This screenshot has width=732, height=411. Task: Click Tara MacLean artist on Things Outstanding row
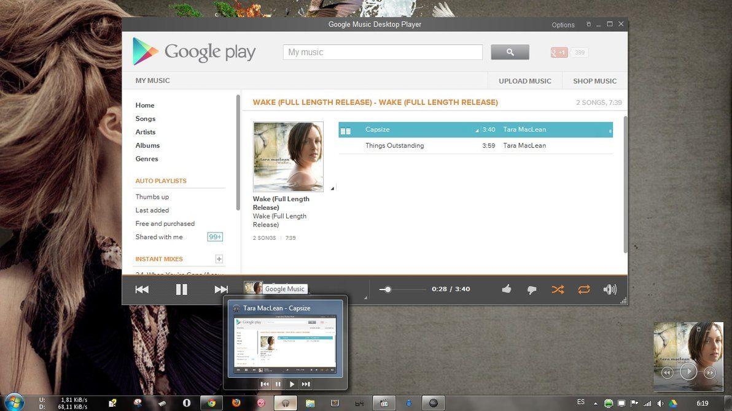[x=524, y=145]
